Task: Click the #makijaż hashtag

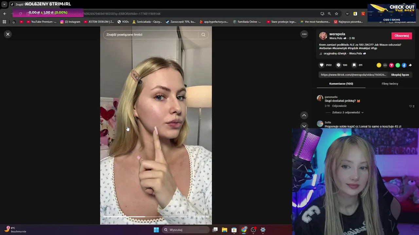Action: [364, 48]
